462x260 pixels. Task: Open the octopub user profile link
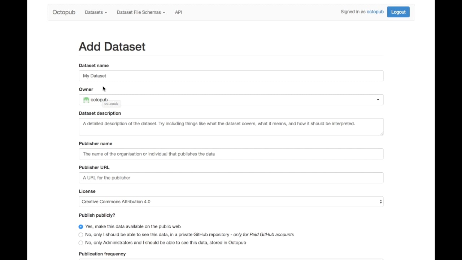point(375,12)
